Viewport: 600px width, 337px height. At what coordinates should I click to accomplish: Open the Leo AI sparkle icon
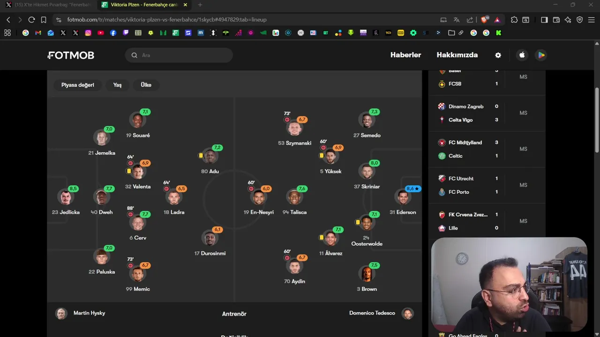[568, 20]
